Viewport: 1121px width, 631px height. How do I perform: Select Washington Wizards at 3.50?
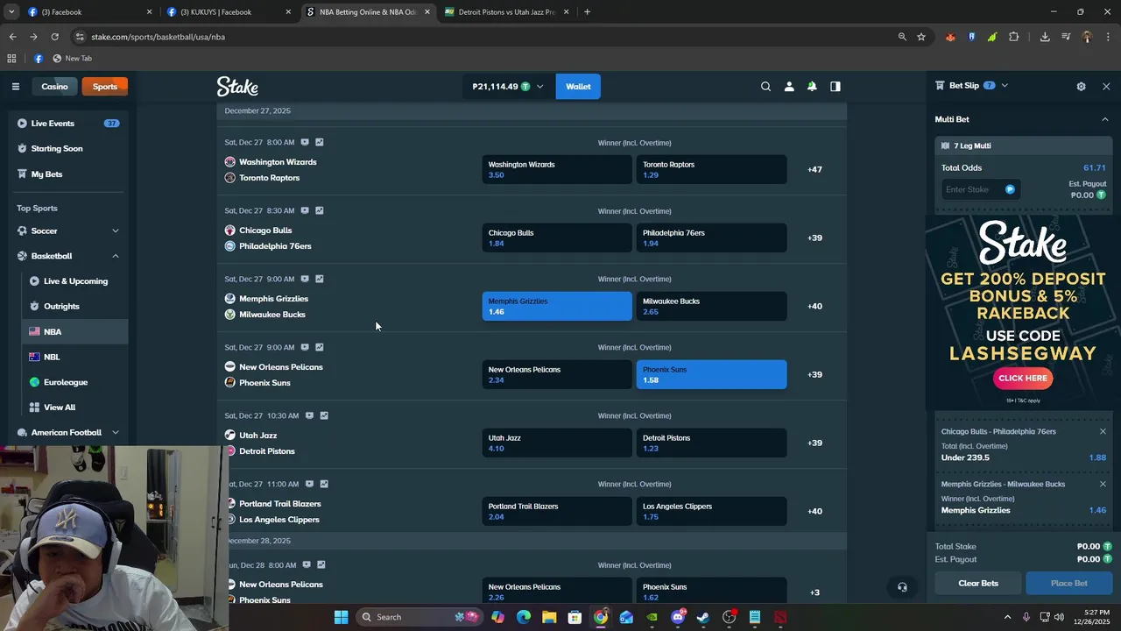pyautogui.click(x=557, y=169)
